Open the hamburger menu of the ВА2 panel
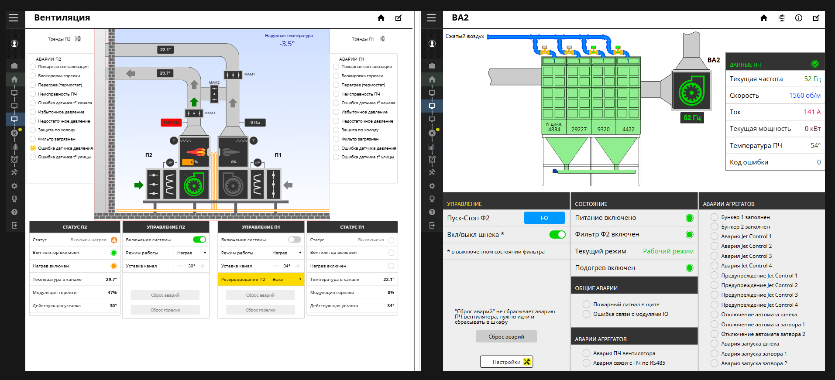The height and width of the screenshot is (380, 835). 431,18
